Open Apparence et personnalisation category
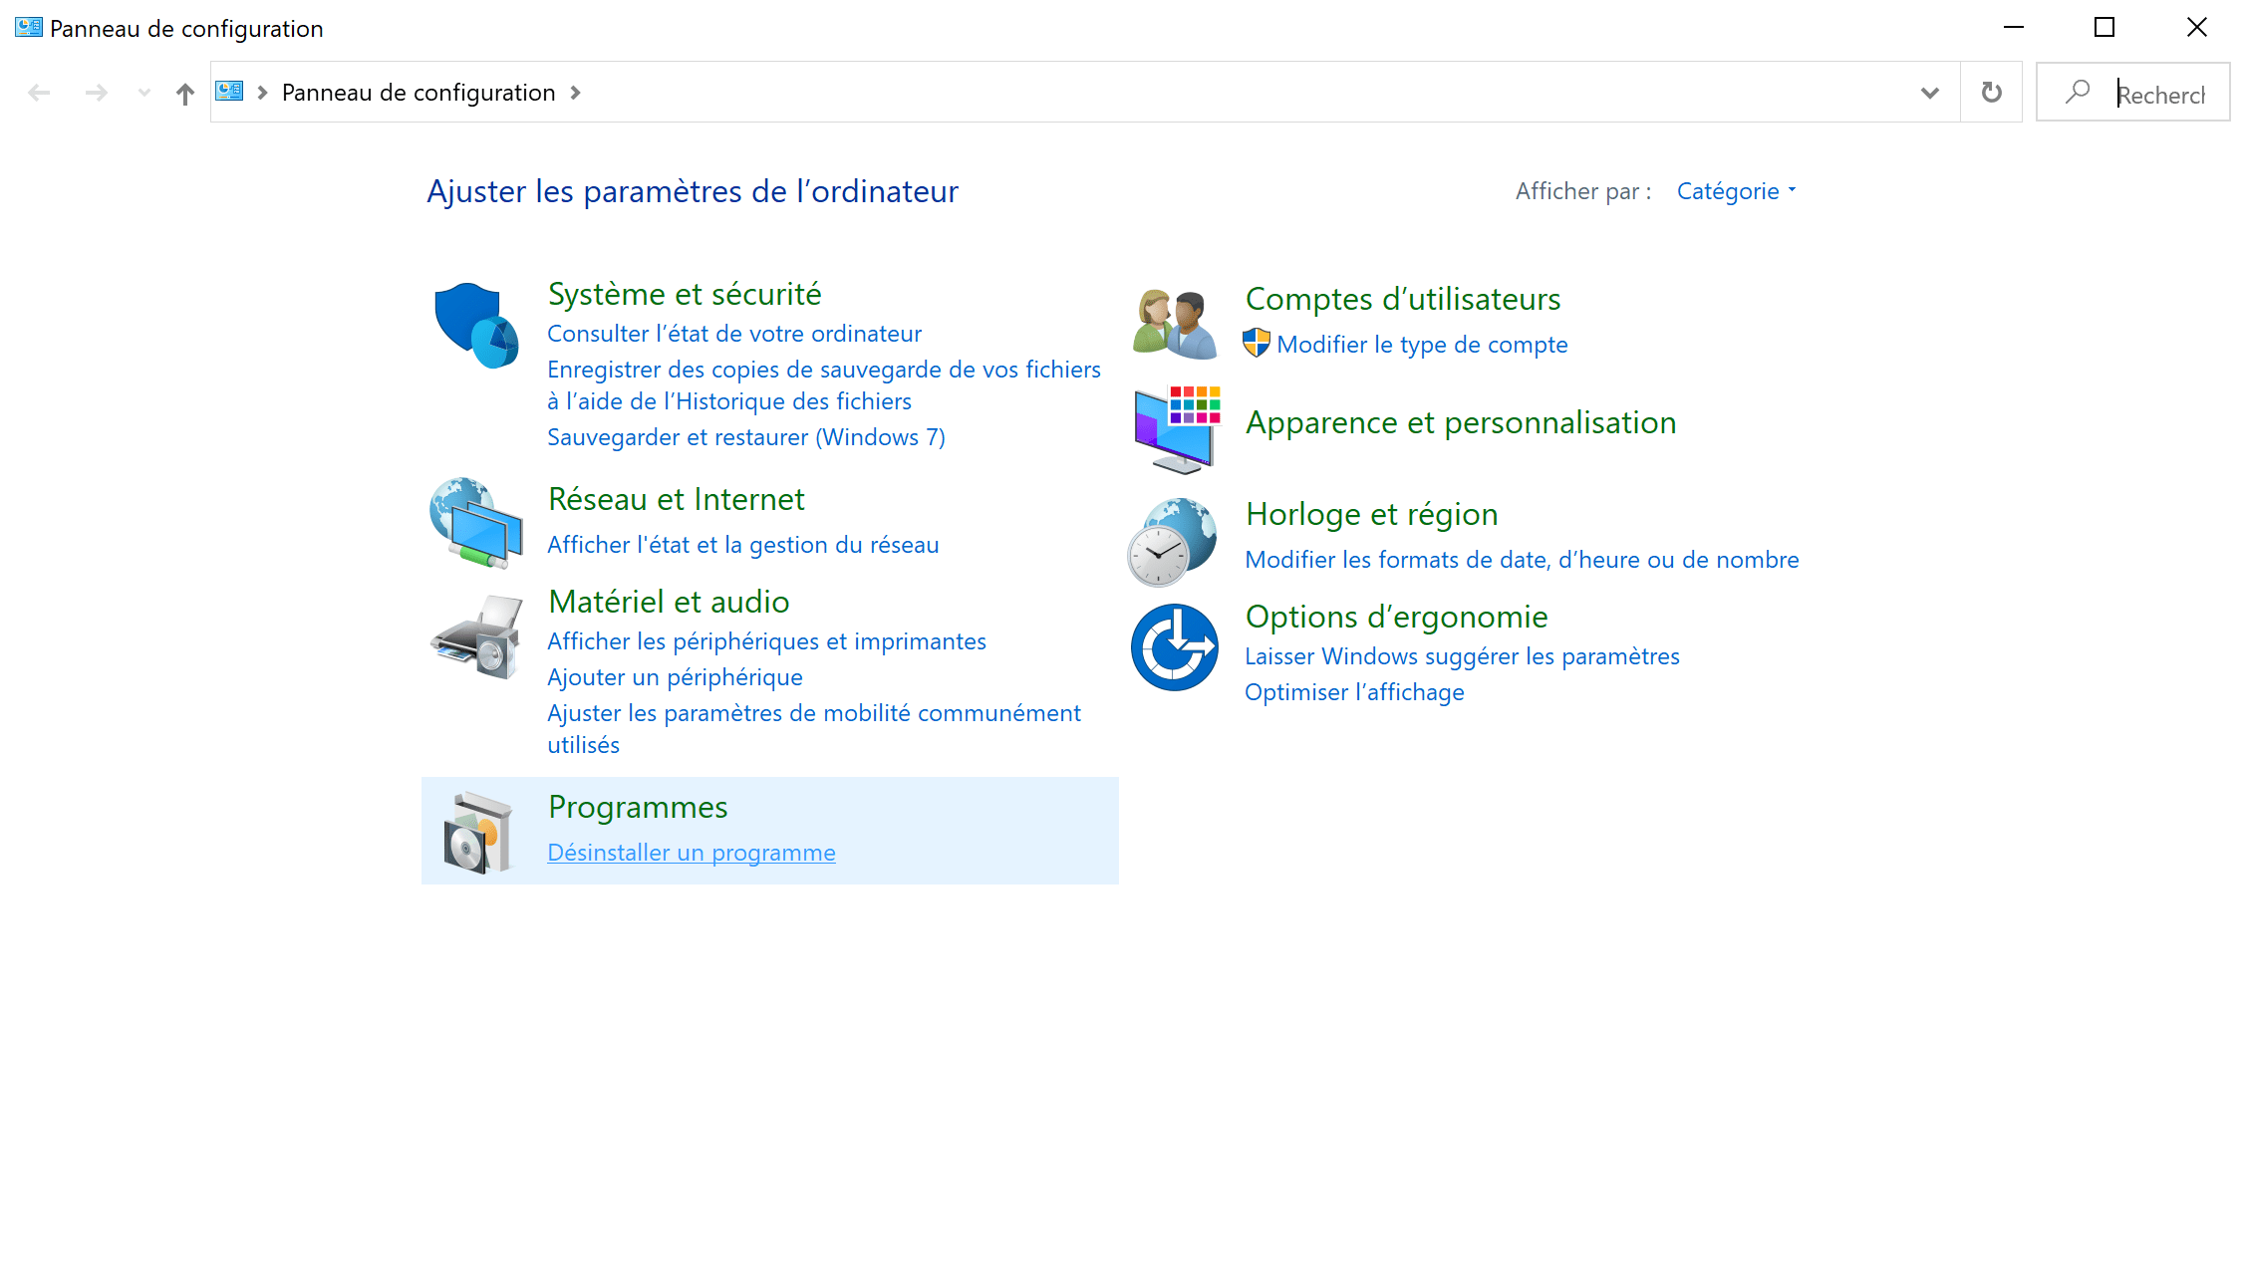This screenshot has width=2244, height=1261. [1461, 422]
